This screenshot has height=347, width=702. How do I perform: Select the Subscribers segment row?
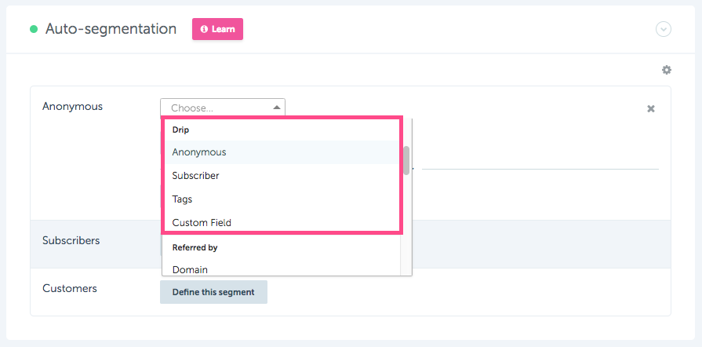351,244
